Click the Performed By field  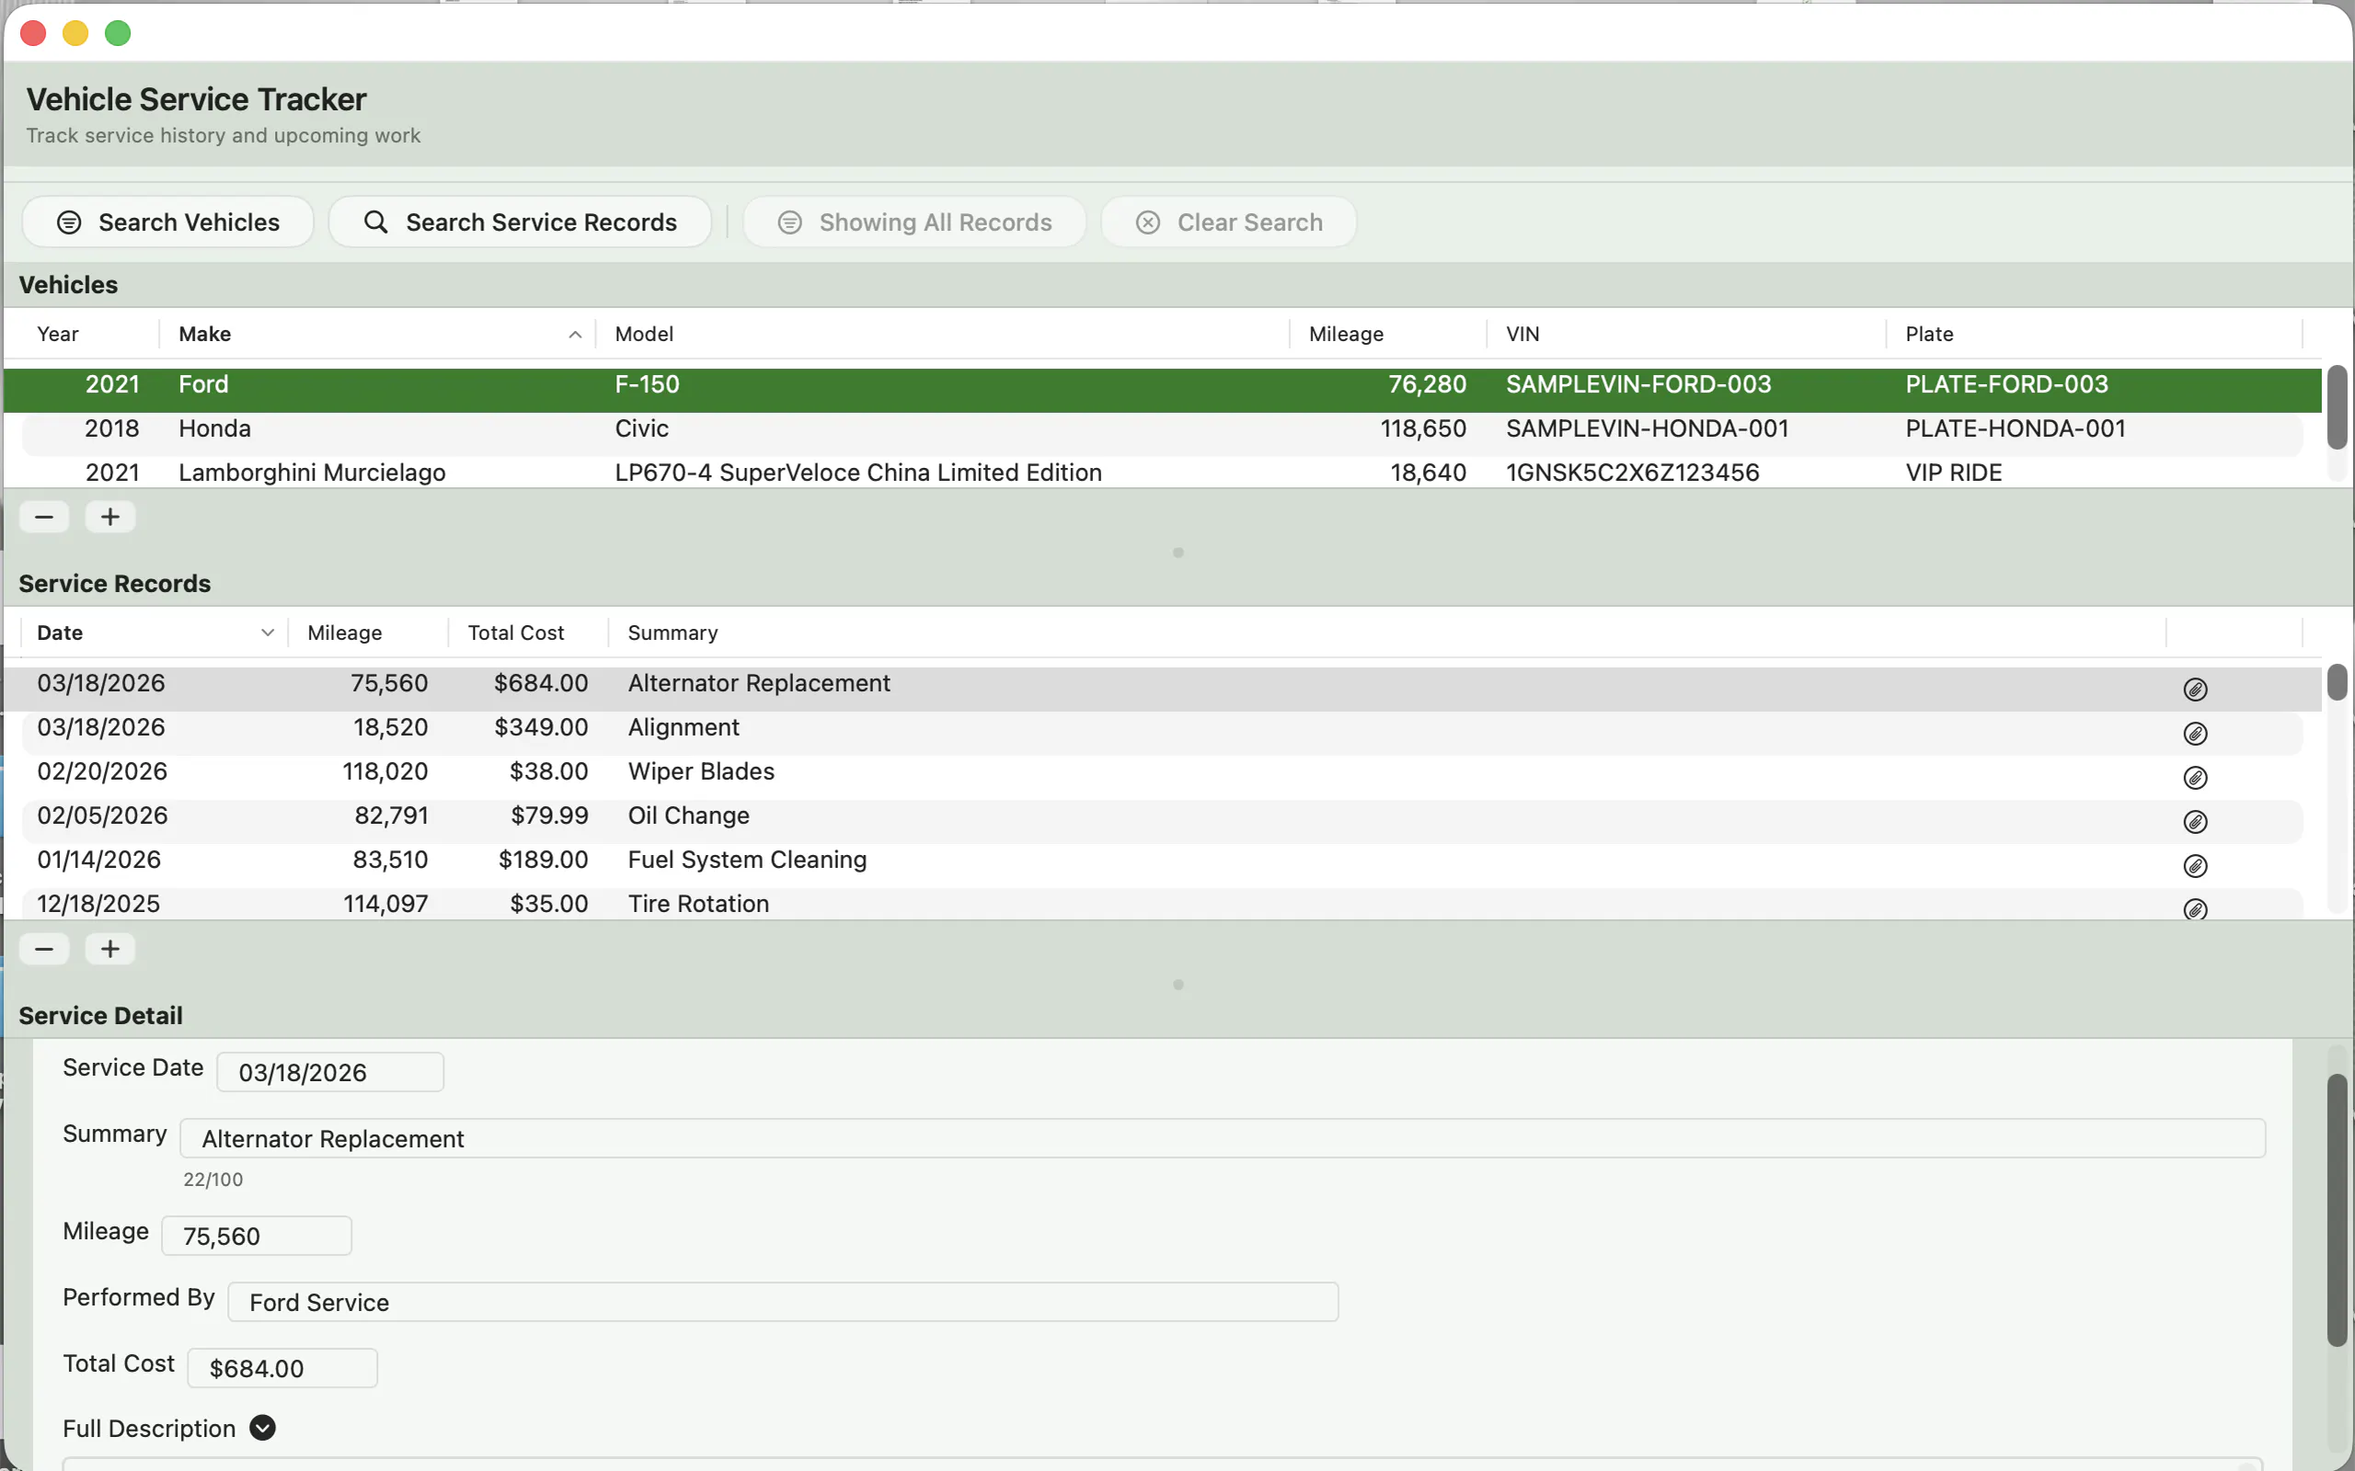coord(783,1302)
